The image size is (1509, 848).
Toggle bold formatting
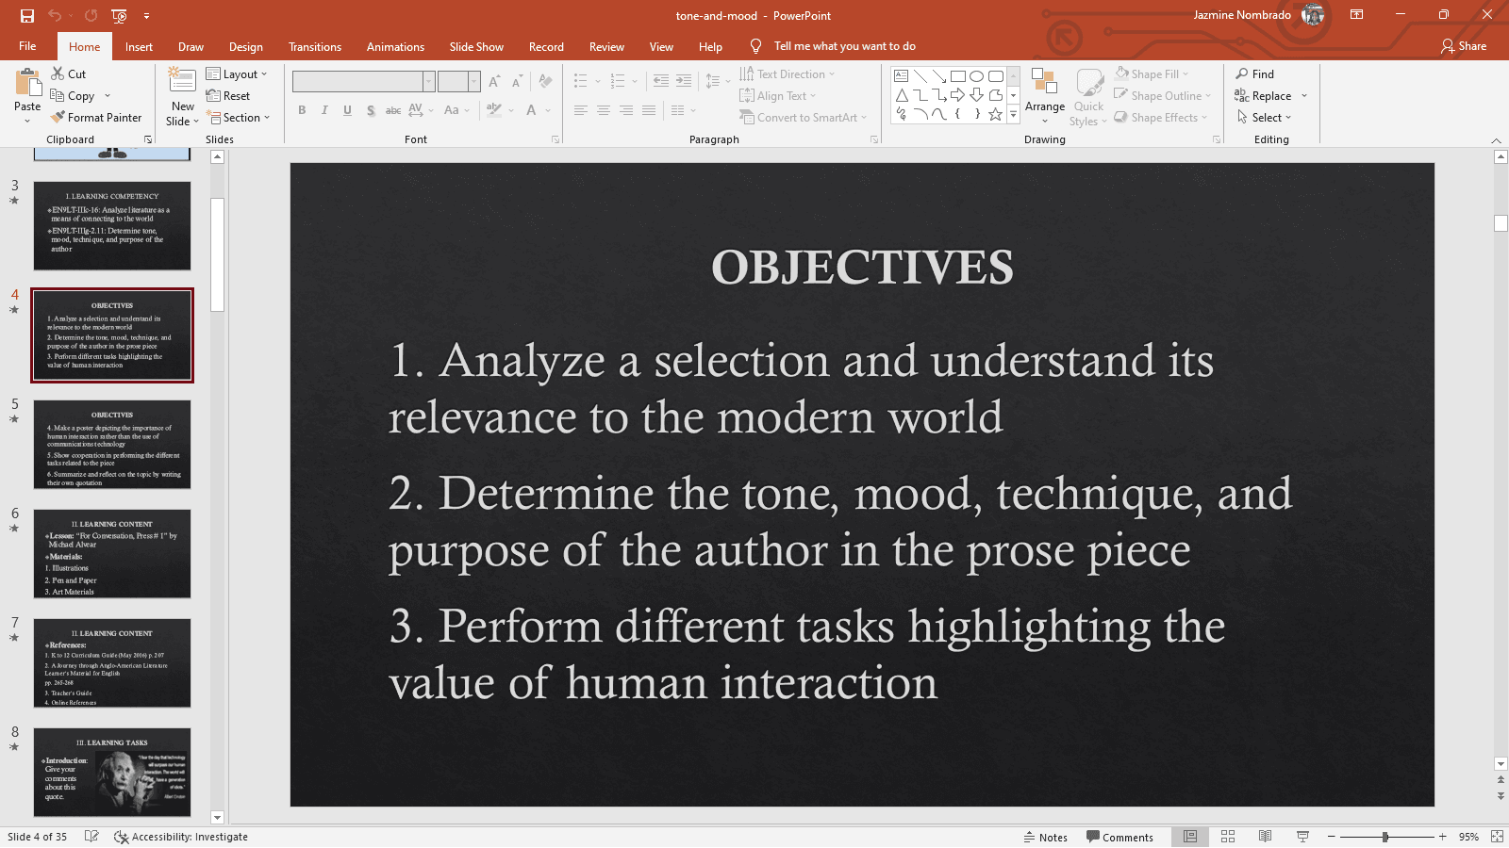pyautogui.click(x=302, y=110)
